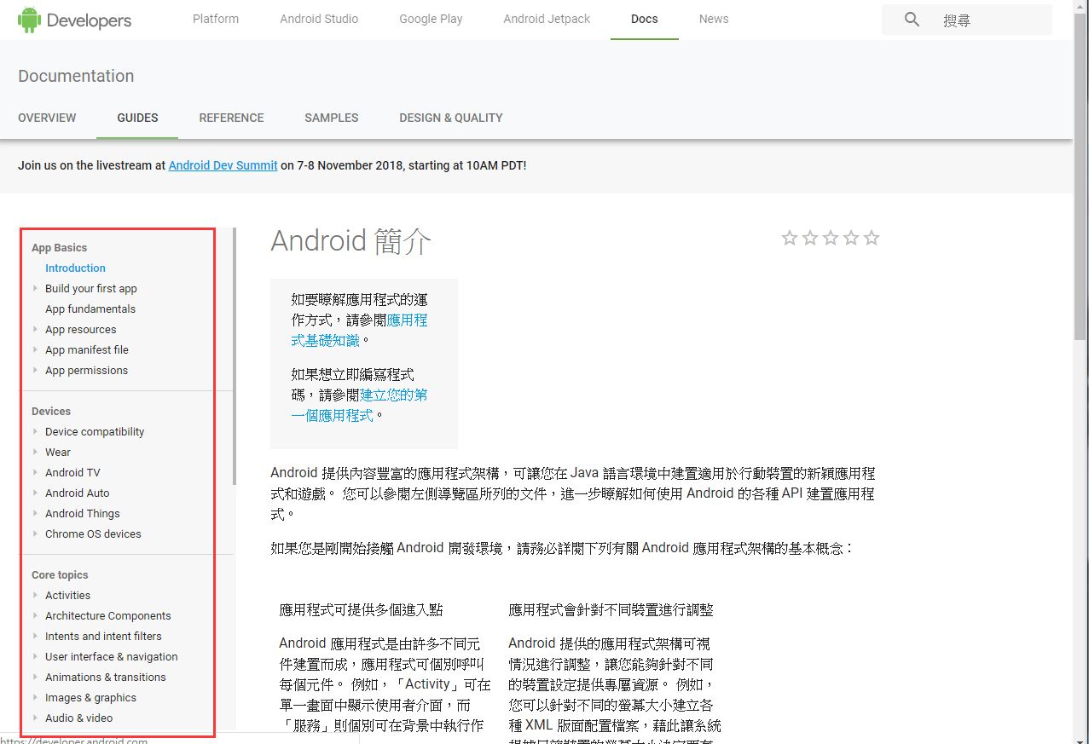Open Audio & video sidebar item
Viewport: 1089px width, 744px height.
pos(78,718)
